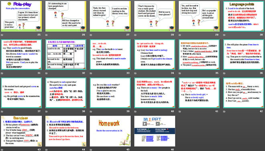Select slide 37 about score vocabulary
The height and width of the screenshot is (151, 265).
21,93
